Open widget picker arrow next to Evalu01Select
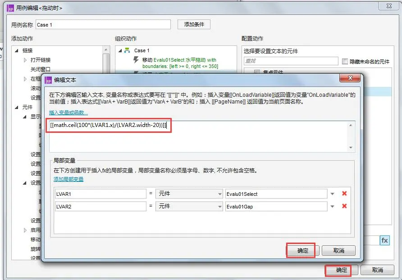This screenshot has height=280, width=402. click(x=333, y=194)
